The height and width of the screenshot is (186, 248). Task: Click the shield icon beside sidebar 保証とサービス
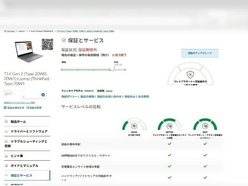tap(6, 175)
